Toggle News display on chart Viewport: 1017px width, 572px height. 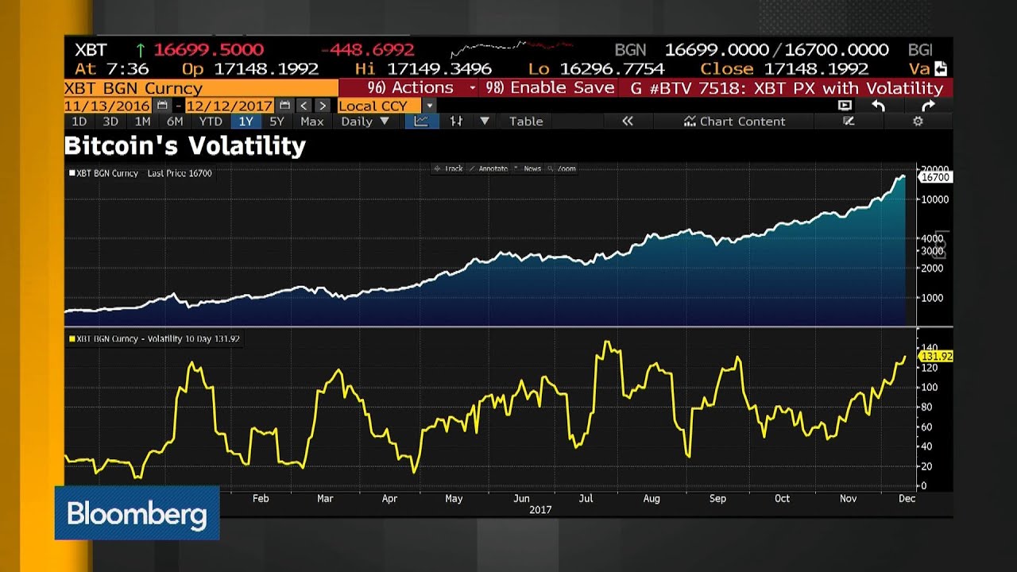tap(528, 168)
